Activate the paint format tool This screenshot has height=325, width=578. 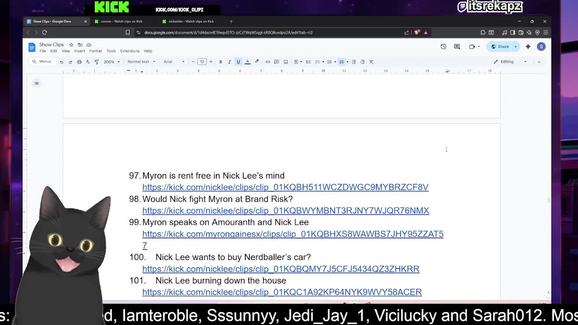(97, 62)
